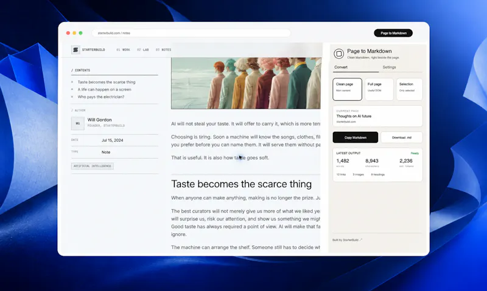Click the 8,943 characters count

pos(372,161)
